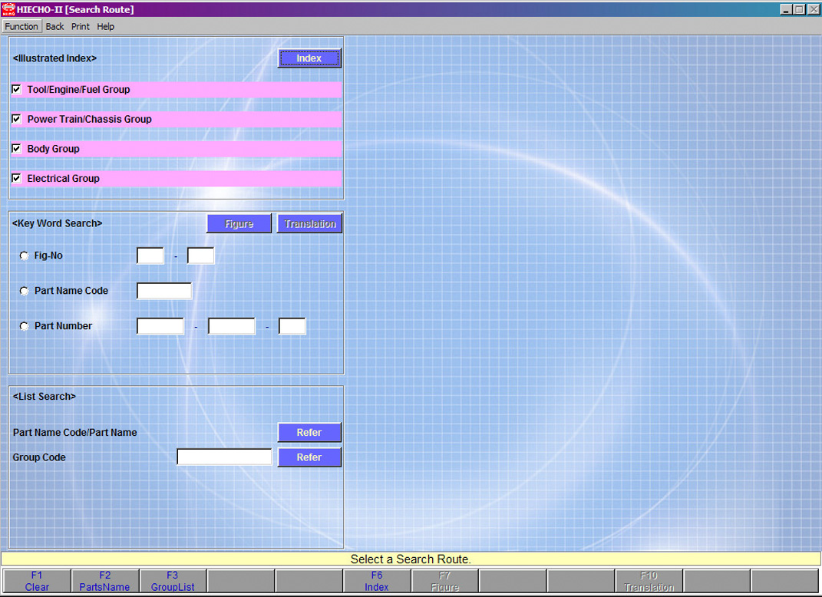Open the Print menu

coord(81,26)
